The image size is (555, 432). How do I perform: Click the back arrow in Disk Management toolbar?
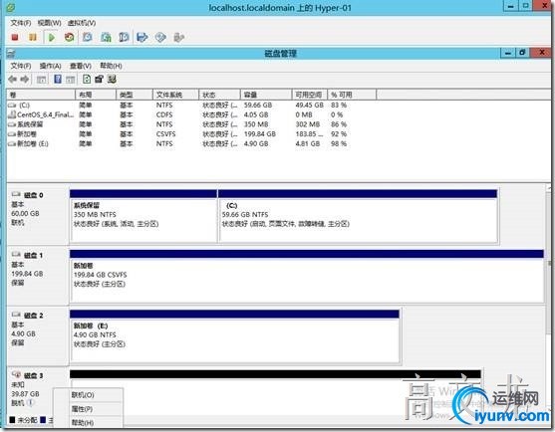click(12, 80)
